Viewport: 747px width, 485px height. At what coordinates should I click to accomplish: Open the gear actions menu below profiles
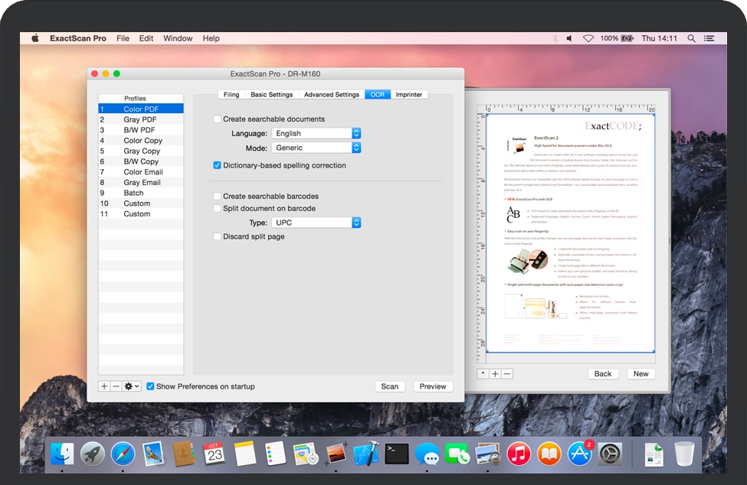click(132, 386)
